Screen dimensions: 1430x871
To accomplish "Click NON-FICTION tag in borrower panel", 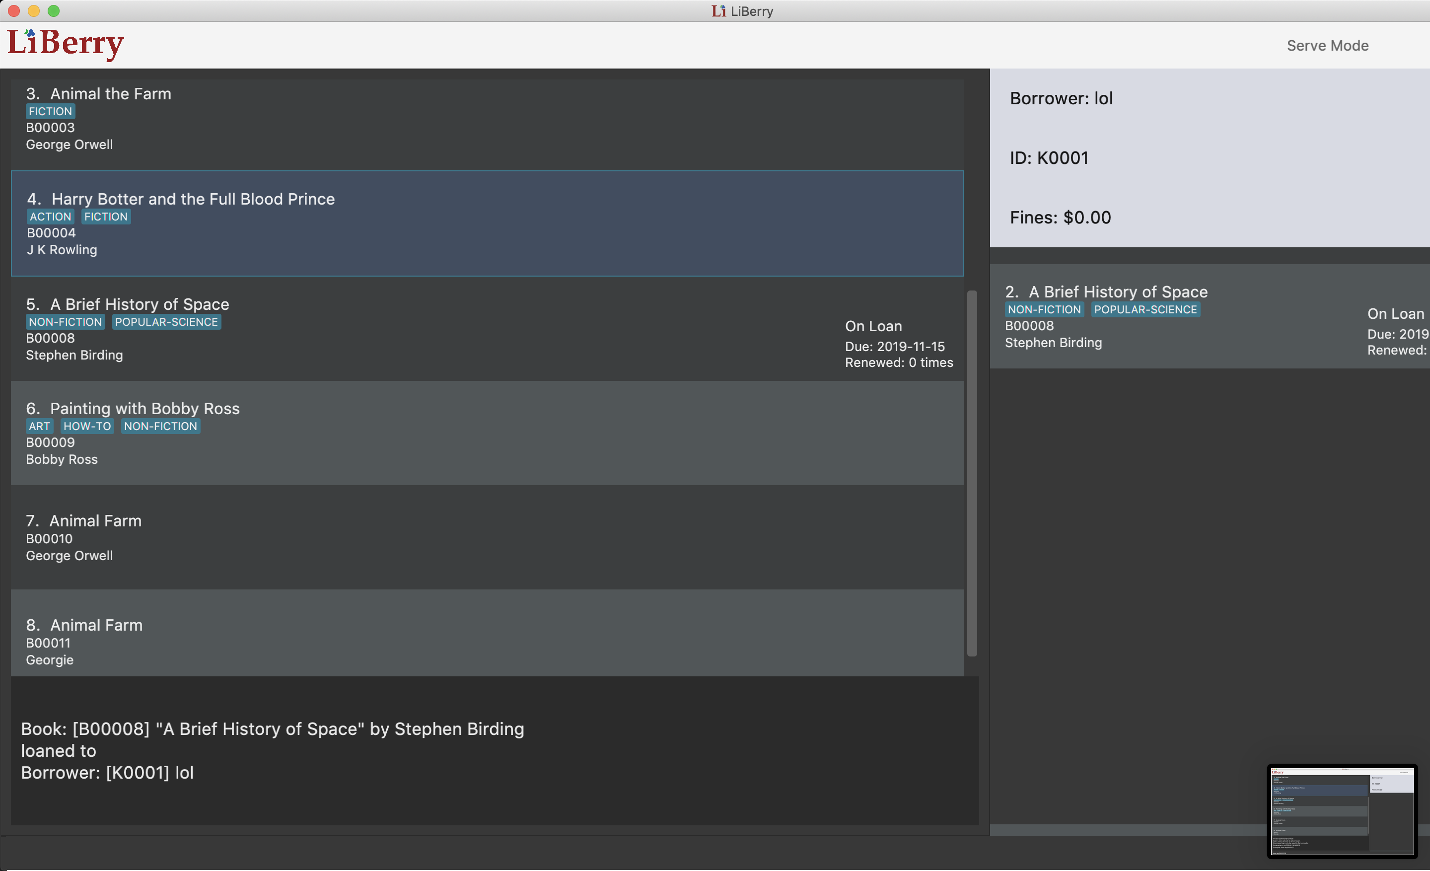I will click(1044, 310).
